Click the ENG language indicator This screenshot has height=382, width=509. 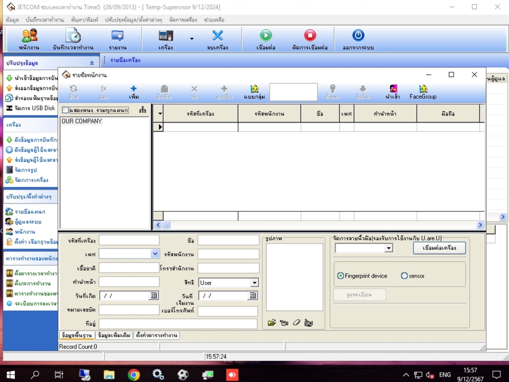445,375
